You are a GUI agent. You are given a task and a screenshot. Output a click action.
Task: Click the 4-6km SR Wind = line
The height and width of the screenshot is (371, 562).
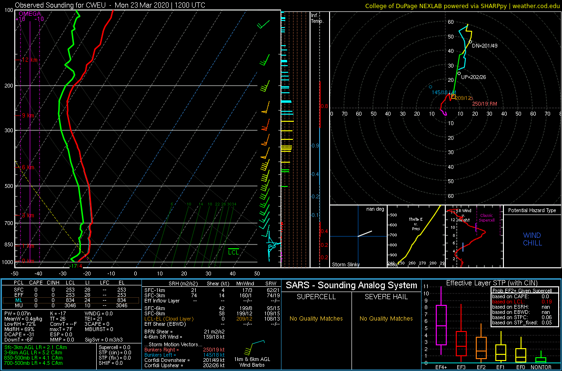(185, 337)
